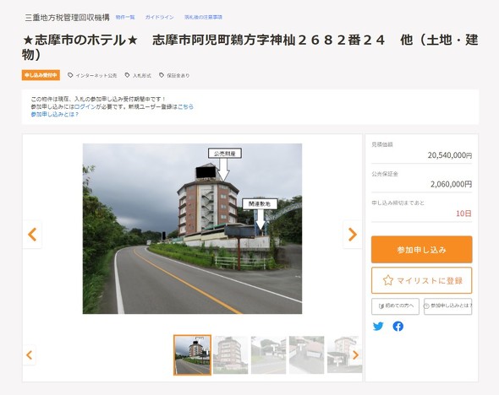Click the 20,540,000円 estimate value

click(x=450, y=155)
